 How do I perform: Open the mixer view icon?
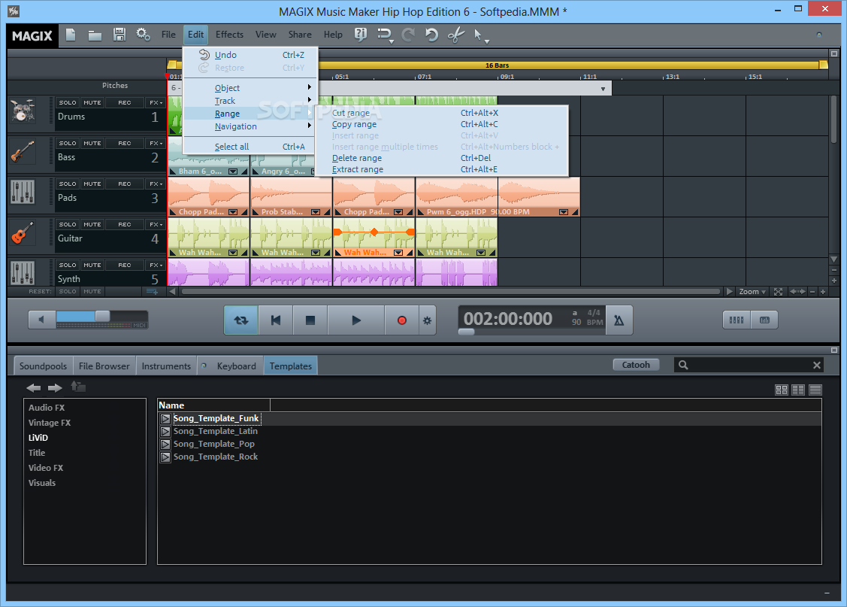[737, 320]
